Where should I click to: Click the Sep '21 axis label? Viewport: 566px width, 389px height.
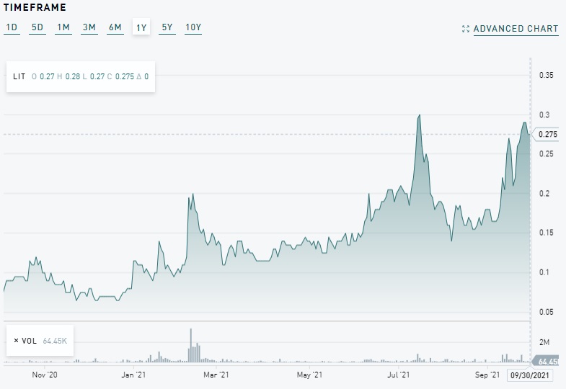(487, 375)
